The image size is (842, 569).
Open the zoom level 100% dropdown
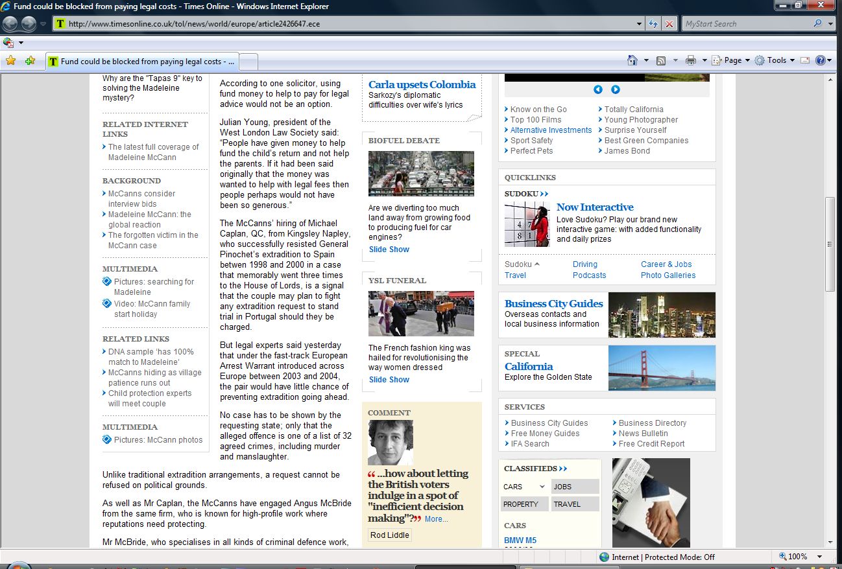pyautogui.click(x=800, y=557)
